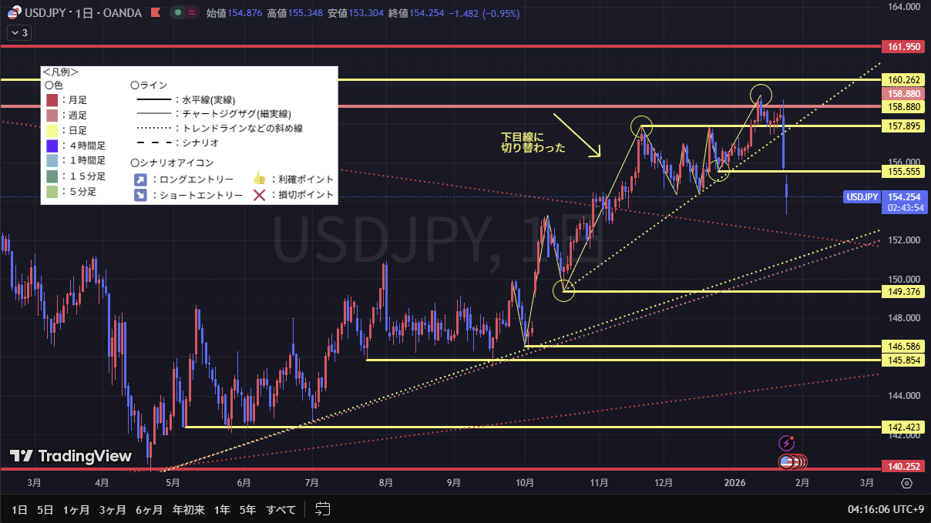Viewport: 931px width, 523px height.
Task: Open chart settings gear icon
Action: [906, 483]
